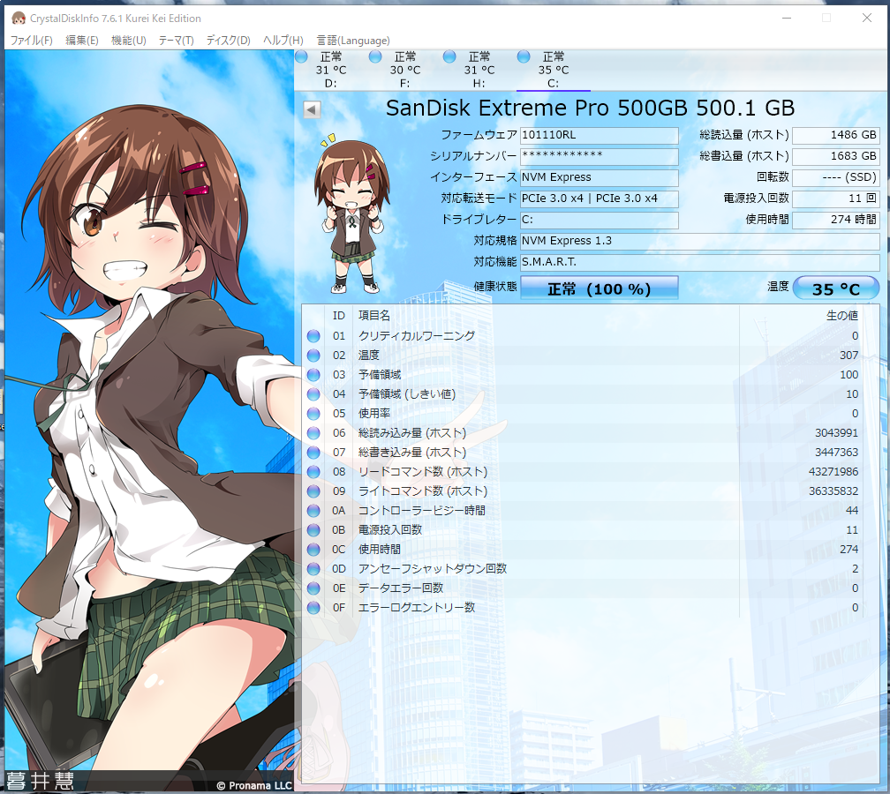Click the previous disk arrow button
Image resolution: width=890 pixels, height=794 pixels.
pyautogui.click(x=312, y=109)
